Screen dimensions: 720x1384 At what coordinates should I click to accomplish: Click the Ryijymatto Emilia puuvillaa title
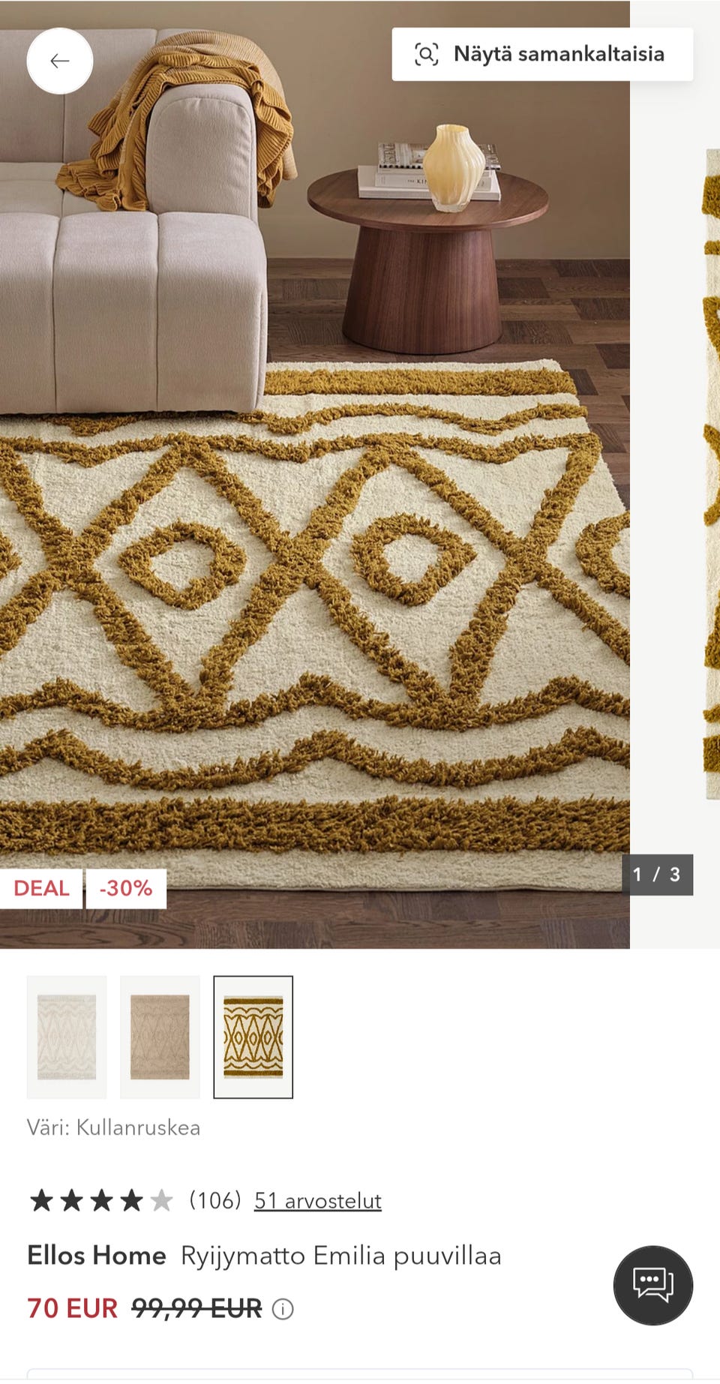coord(341,1256)
